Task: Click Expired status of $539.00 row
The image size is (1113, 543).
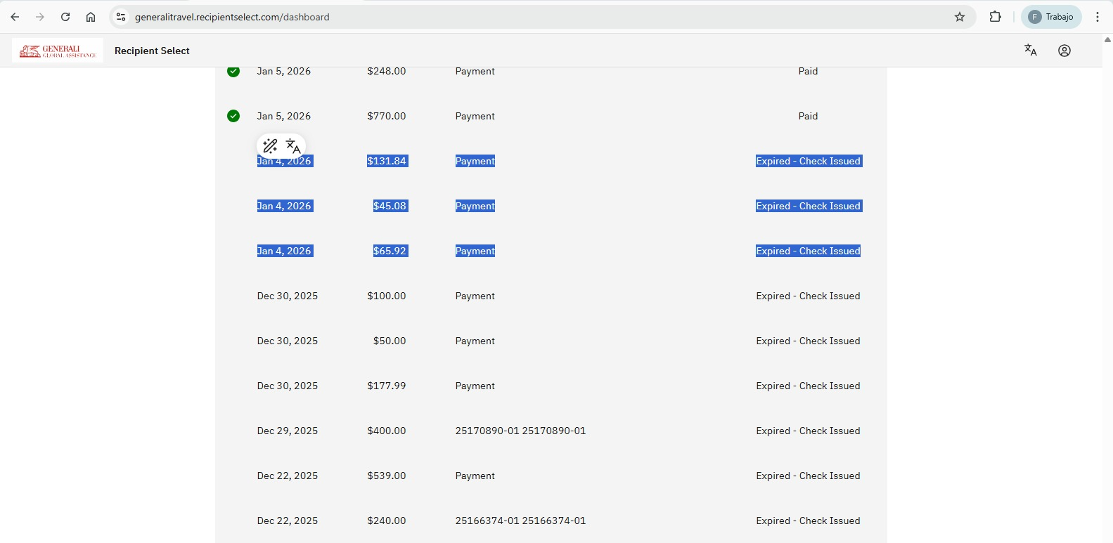Action: point(809,476)
